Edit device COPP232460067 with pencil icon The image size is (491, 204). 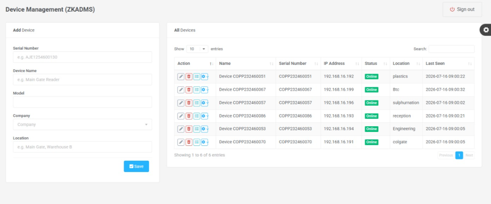pos(181,90)
